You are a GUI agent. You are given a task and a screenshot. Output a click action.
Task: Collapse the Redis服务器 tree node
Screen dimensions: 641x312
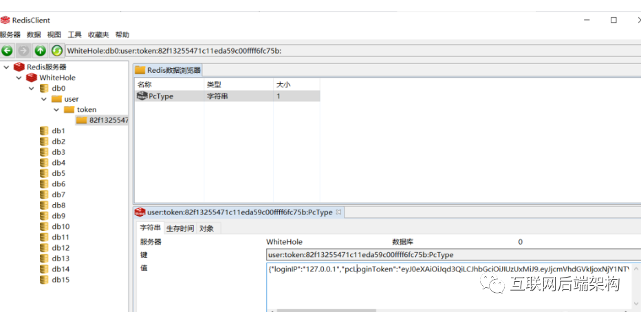coord(6,67)
